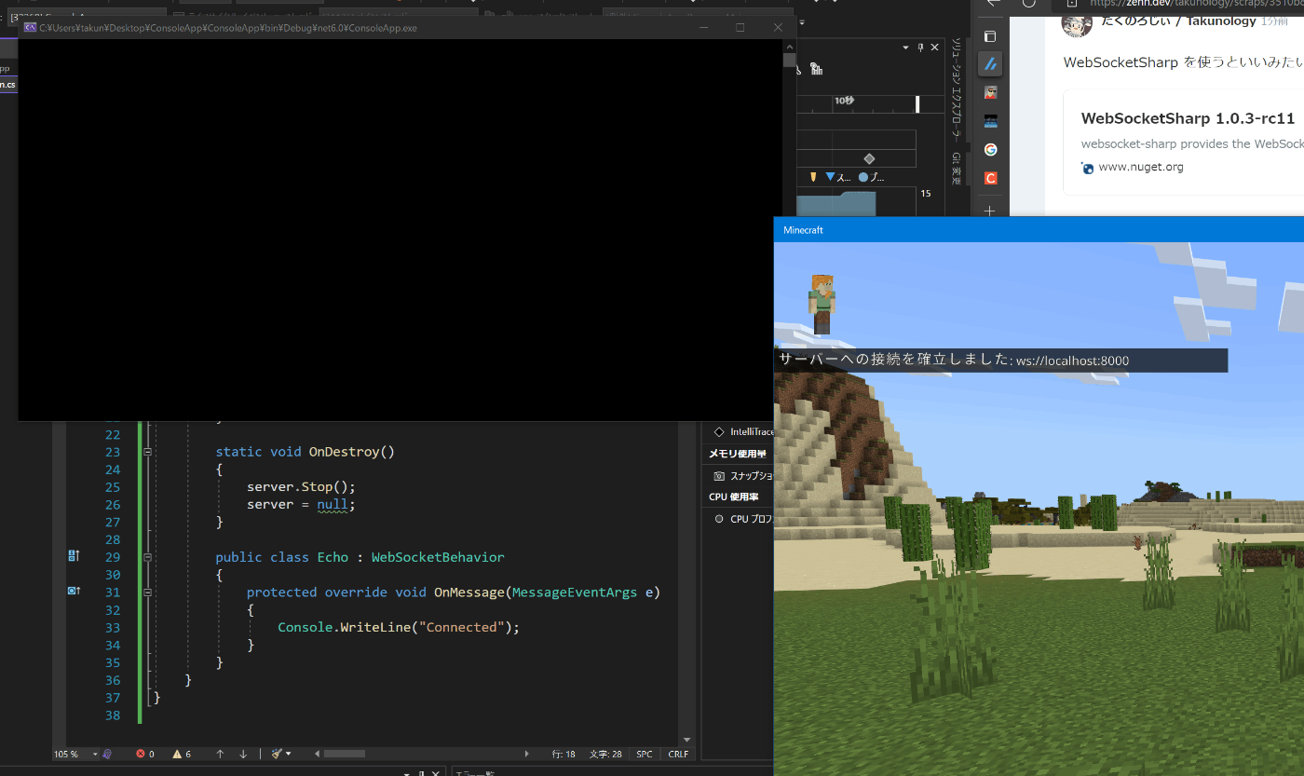
Task: Open the tab actions menu icon in Edge sidebar
Action: [990, 36]
